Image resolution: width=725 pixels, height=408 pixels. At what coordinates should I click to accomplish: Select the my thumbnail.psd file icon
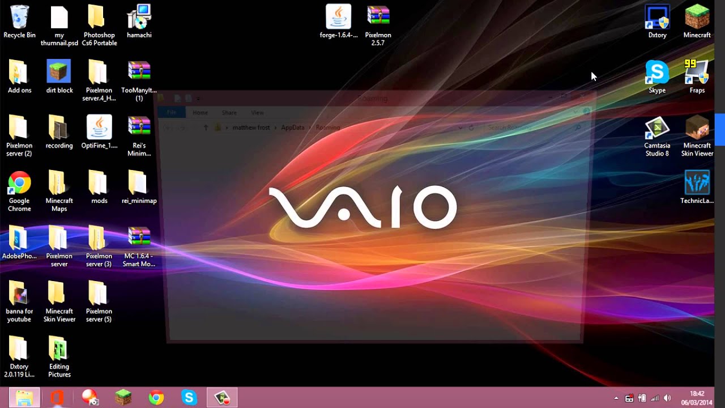(59, 26)
